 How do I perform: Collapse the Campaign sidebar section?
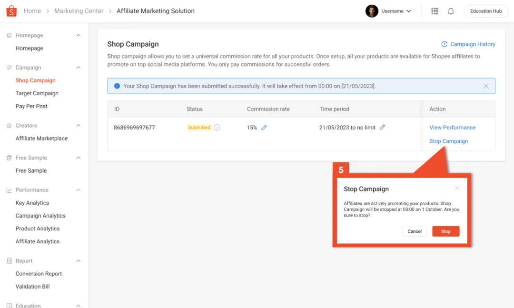79,68
